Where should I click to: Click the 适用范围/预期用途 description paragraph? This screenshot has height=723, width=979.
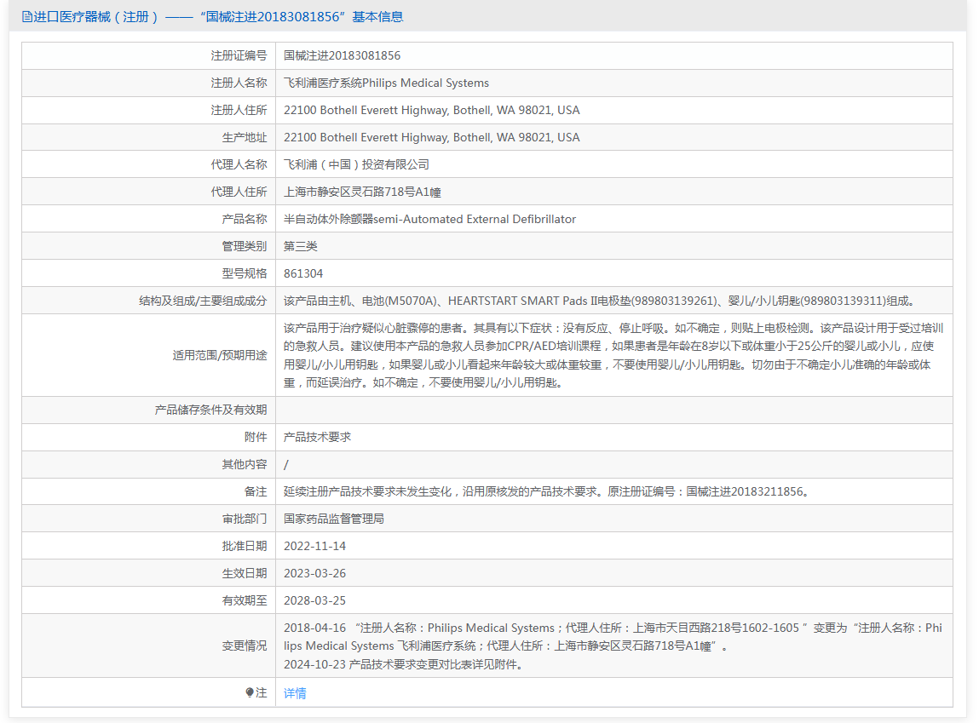pyautogui.click(x=613, y=355)
